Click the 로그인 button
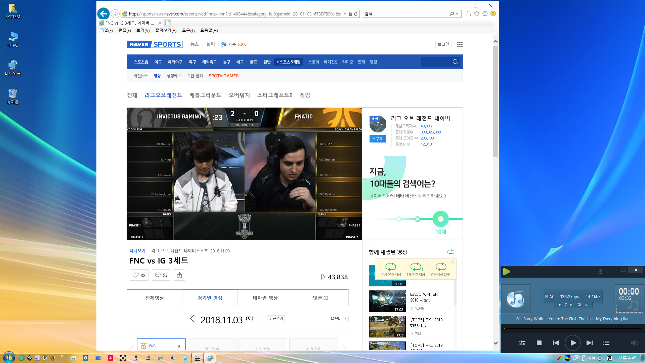 point(443,44)
